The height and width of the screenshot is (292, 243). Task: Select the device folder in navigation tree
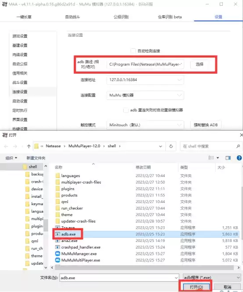tap(37, 189)
